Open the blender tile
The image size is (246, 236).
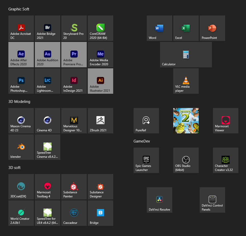[21, 147]
